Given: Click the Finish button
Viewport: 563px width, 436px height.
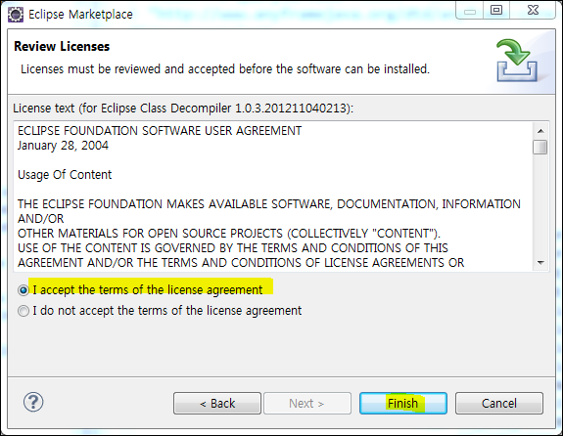Looking at the screenshot, I should [403, 404].
